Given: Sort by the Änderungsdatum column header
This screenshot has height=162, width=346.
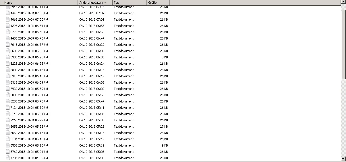Looking at the screenshot, I should tap(95, 3).
